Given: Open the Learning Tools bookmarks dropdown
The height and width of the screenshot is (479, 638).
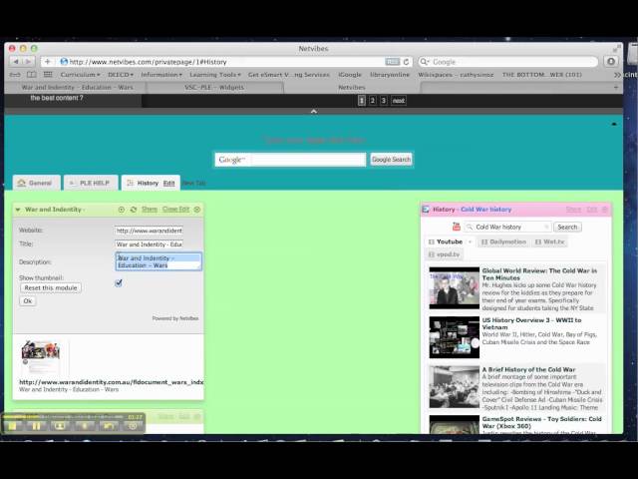Looking at the screenshot, I should coord(215,75).
